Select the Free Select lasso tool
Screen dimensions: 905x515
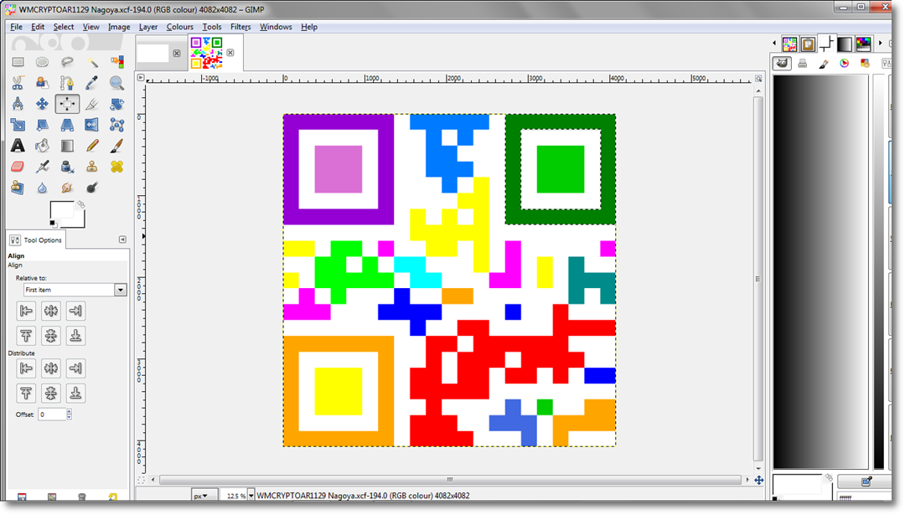(x=67, y=62)
